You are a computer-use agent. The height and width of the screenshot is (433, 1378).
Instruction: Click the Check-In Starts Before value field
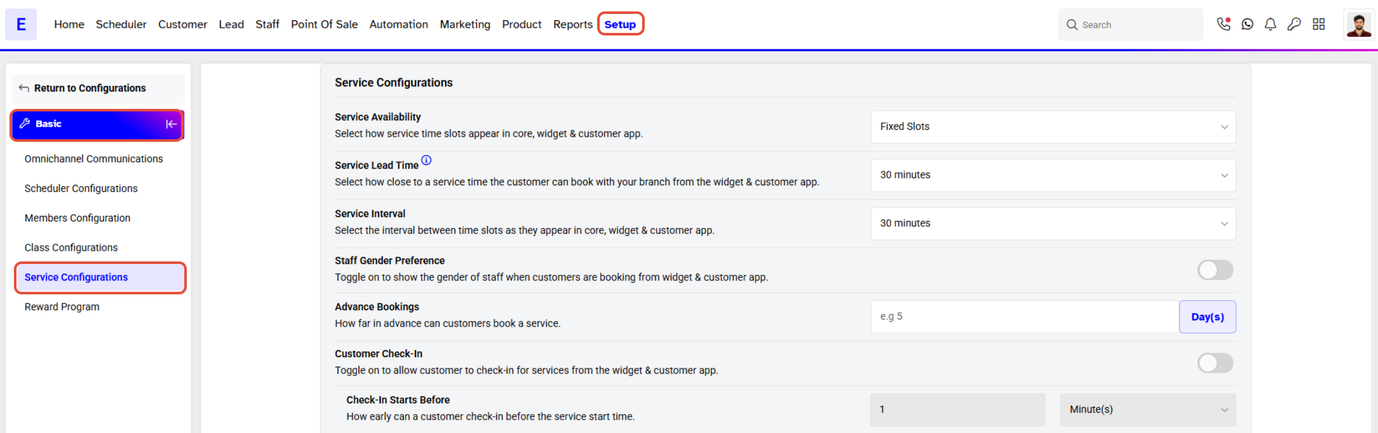(958, 410)
